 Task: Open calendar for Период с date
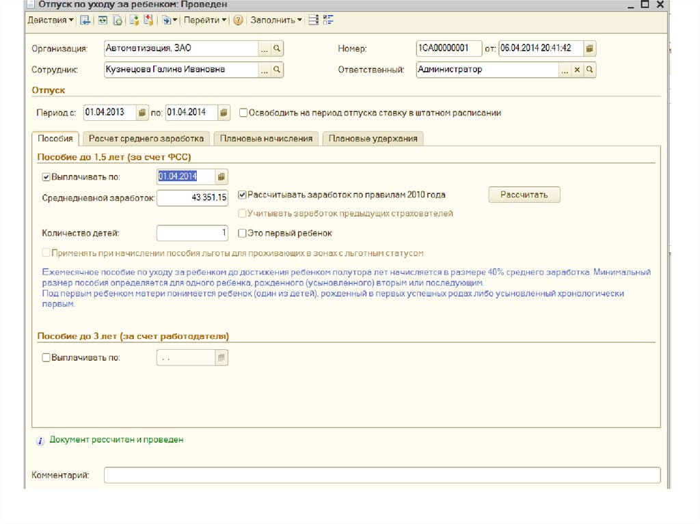142,113
